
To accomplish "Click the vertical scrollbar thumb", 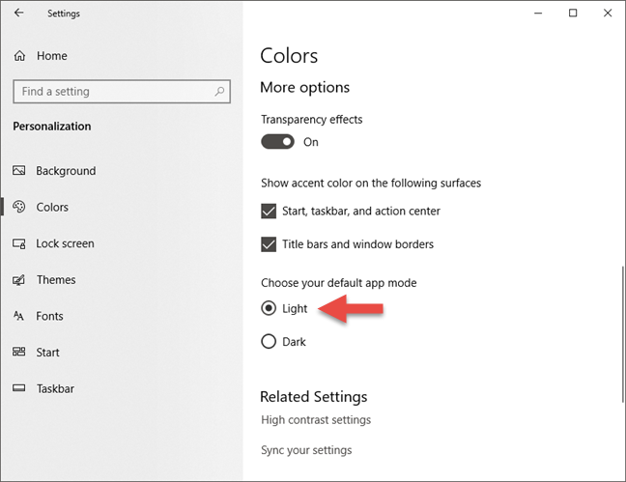I will [623, 334].
